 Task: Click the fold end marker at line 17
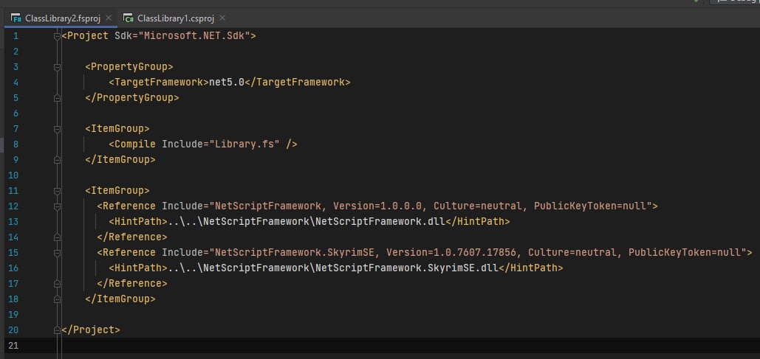57,284
